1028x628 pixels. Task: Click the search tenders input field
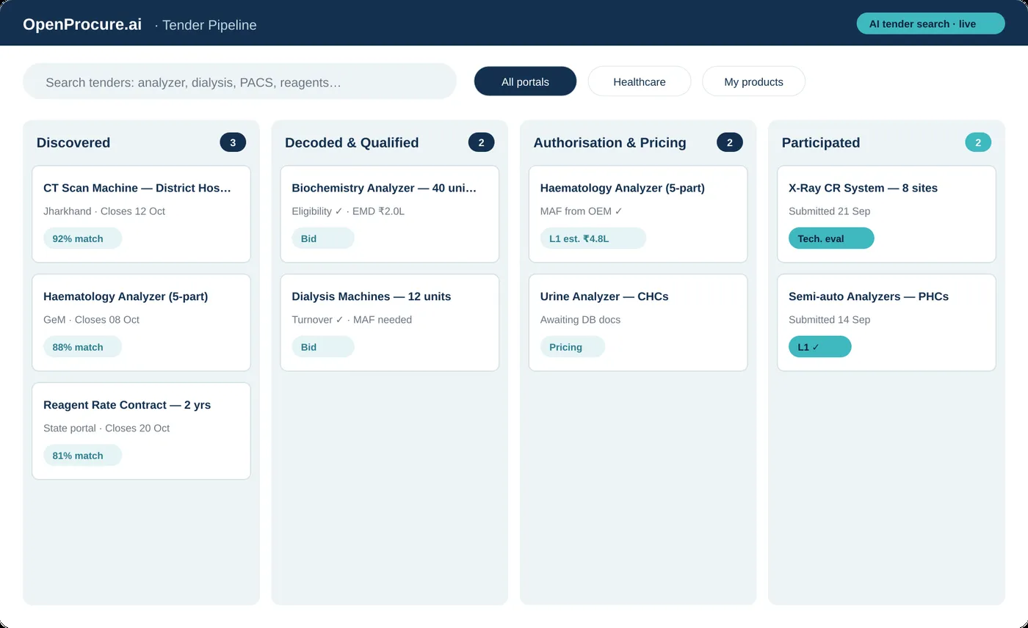(x=239, y=81)
